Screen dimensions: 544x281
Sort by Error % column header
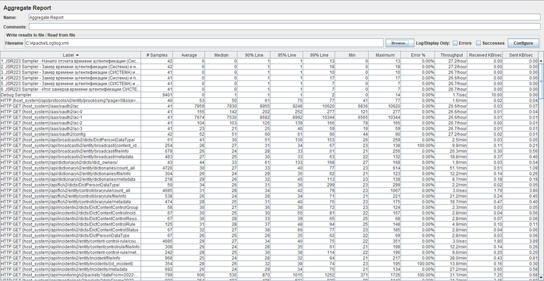point(418,55)
